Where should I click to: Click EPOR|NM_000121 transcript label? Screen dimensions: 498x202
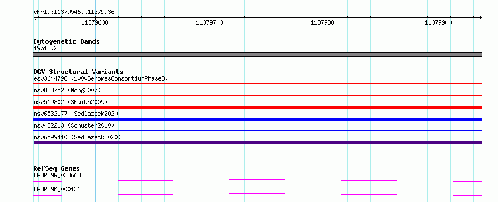[57, 190]
